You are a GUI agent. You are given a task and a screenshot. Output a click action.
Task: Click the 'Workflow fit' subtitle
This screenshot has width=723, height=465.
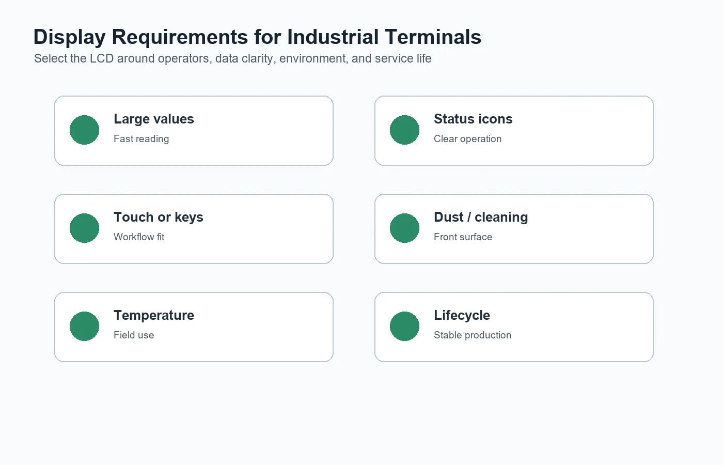(139, 237)
